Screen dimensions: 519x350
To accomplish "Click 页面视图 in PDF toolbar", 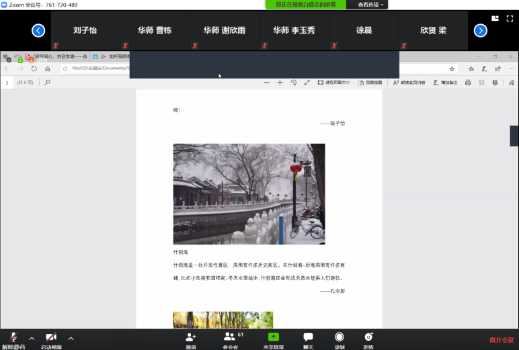I will 370,83.
